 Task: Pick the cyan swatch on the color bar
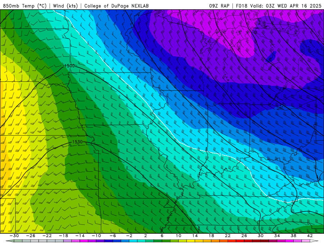tap(133, 241)
